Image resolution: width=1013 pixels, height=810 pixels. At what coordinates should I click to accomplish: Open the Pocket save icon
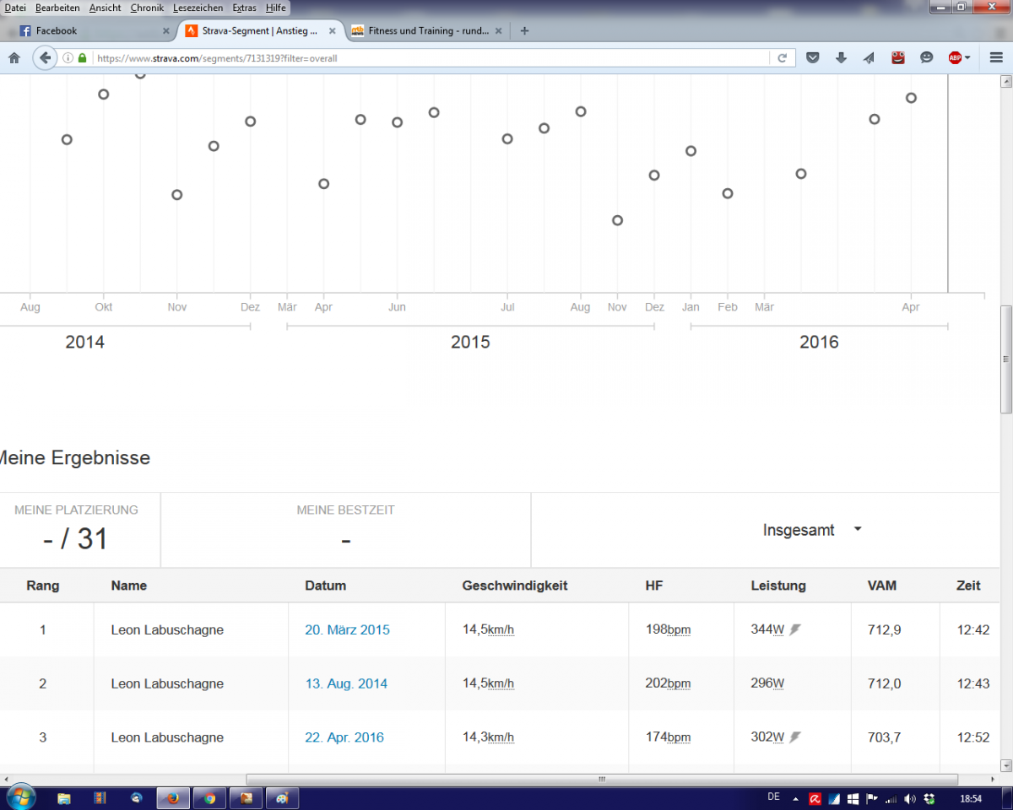coord(812,58)
